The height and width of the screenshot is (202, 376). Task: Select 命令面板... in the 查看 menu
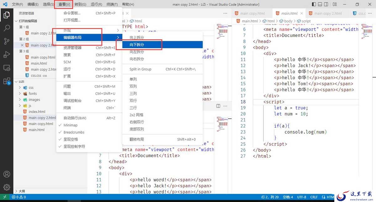pos(89,13)
